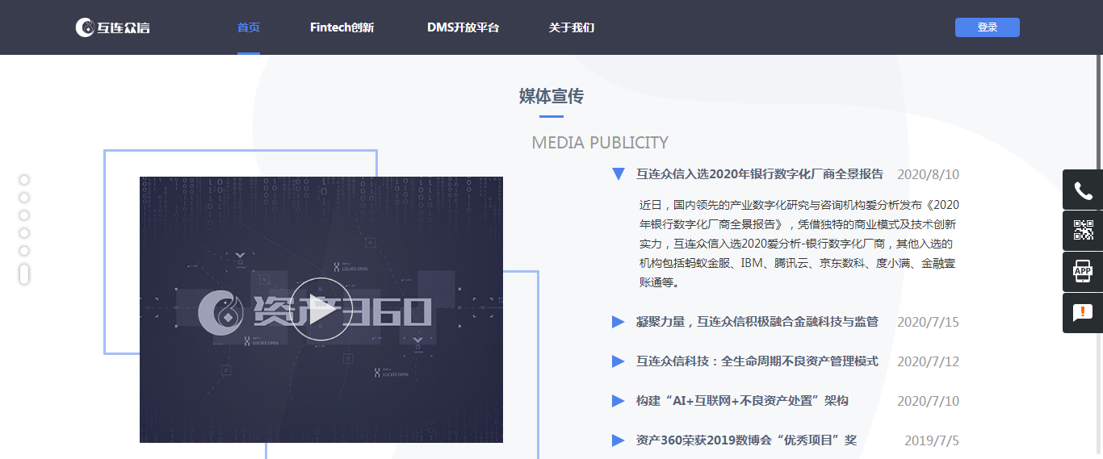The image size is (1103, 459).
Task: Click the 登录 button
Action: tap(988, 27)
